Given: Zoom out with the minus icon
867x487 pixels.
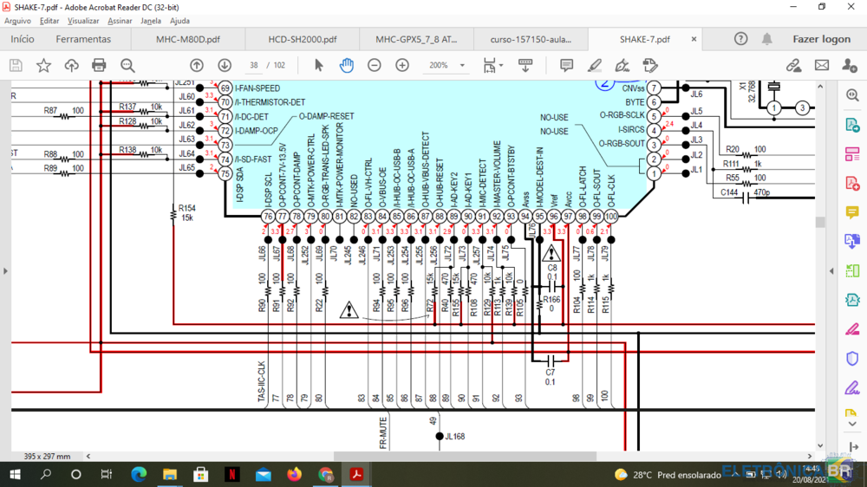Looking at the screenshot, I should click(375, 65).
